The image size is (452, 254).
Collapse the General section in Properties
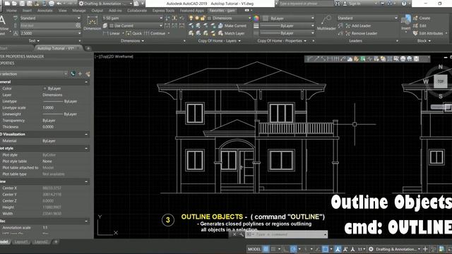pyautogui.click(x=86, y=82)
